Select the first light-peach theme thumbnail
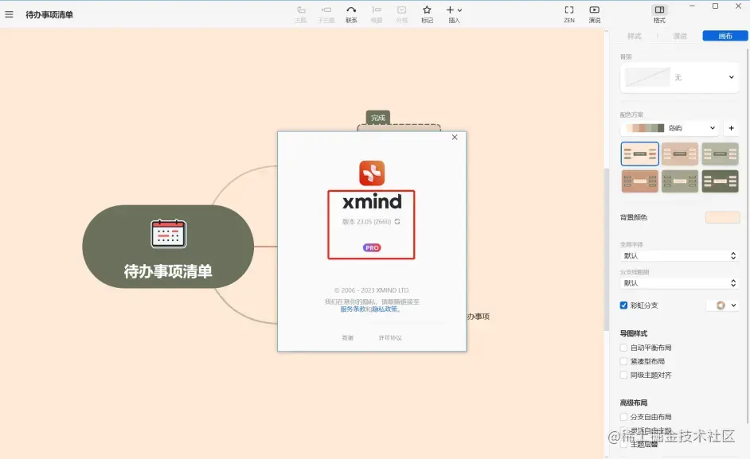The height and width of the screenshot is (459, 750). coord(640,154)
